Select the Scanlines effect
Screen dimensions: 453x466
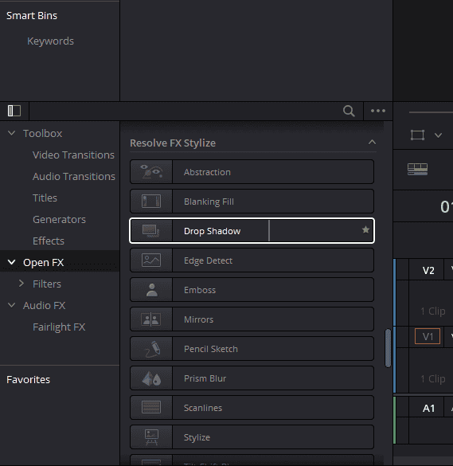tap(252, 407)
